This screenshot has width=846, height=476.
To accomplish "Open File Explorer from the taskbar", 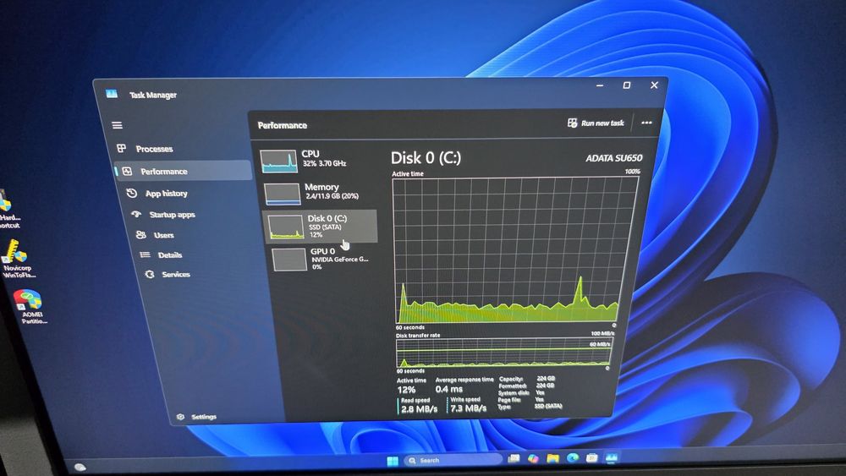I will click(x=552, y=458).
